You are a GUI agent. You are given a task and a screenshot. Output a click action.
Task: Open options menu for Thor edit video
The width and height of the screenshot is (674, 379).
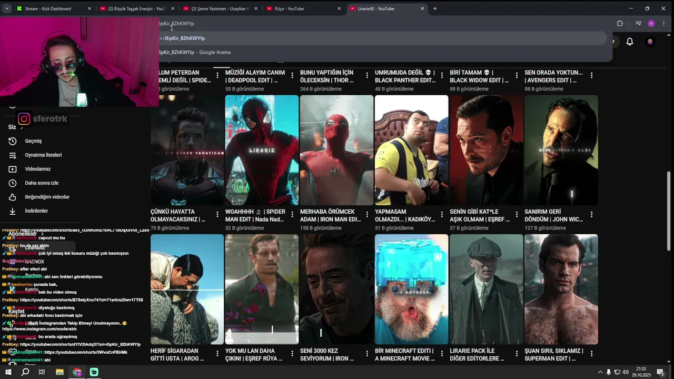click(x=367, y=76)
